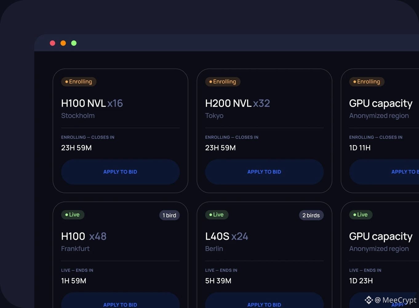Viewport: 419px width, 308px height.
Task: Click the '5H 39M' countdown
Action: coord(218,281)
